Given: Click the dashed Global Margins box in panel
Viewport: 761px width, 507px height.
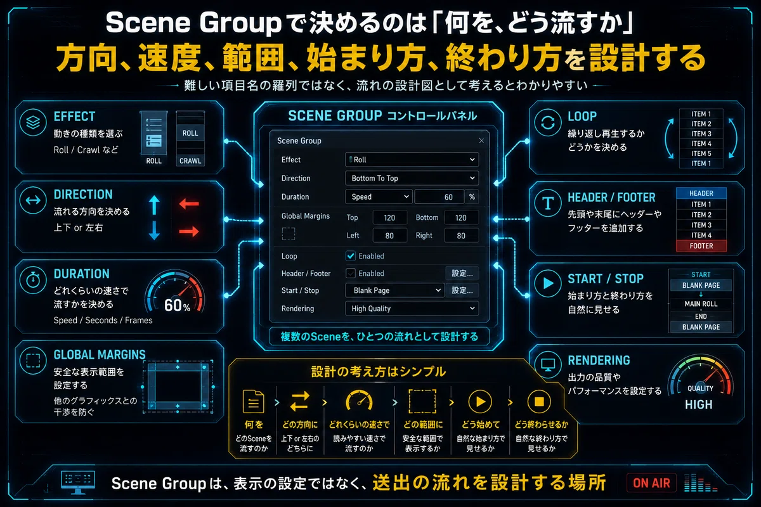Looking at the screenshot, I should point(289,234).
